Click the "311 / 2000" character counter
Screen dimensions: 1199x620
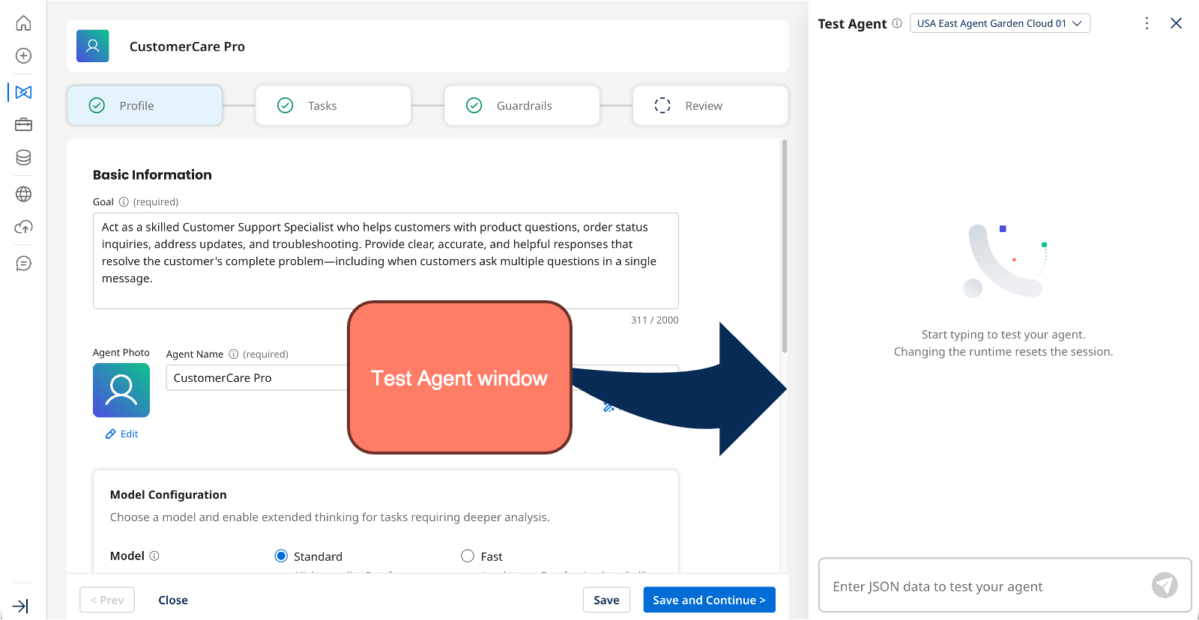coord(654,320)
